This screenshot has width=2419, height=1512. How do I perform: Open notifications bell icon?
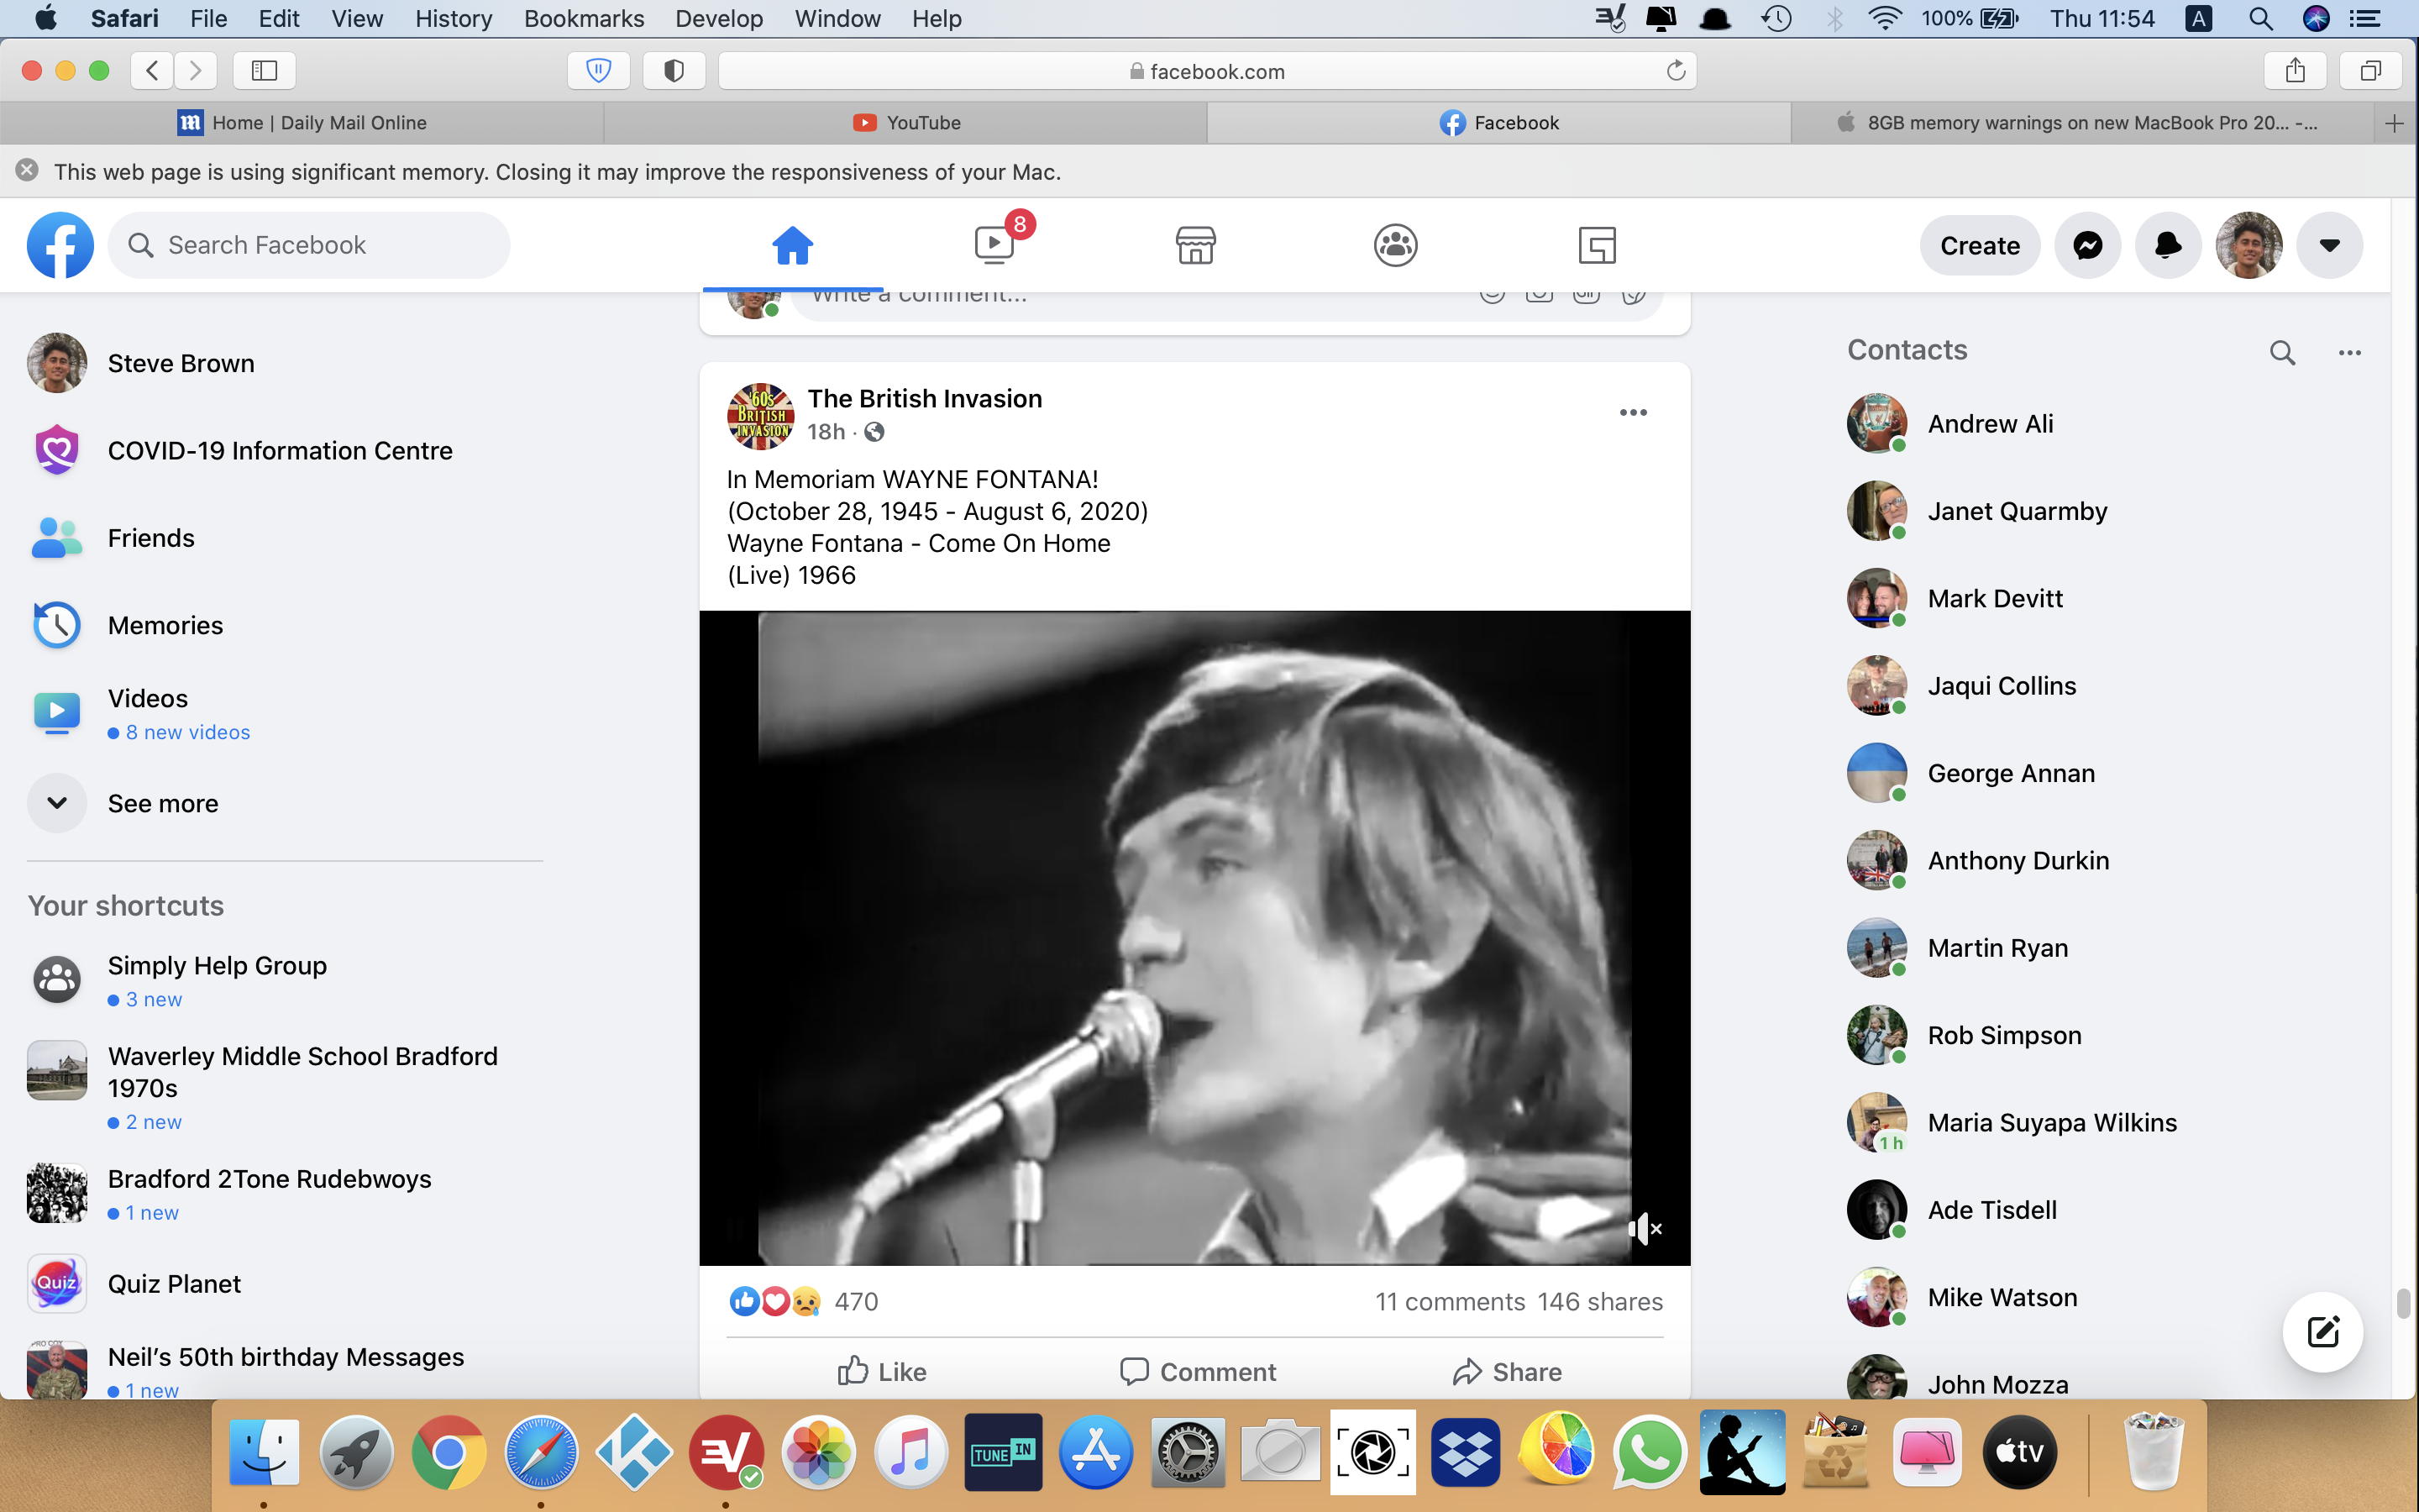2167,245
